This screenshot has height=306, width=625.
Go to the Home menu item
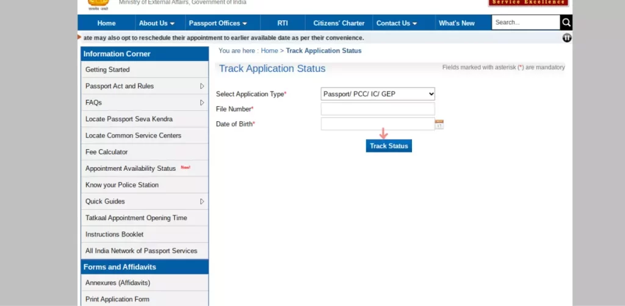[x=106, y=23]
